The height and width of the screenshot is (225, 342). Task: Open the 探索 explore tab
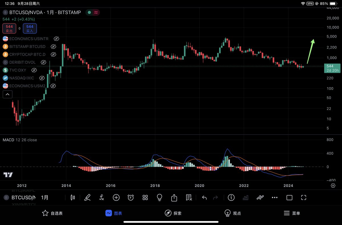pyautogui.click(x=173, y=213)
